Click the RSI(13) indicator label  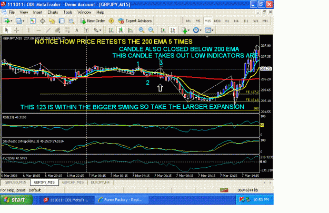pos(15,117)
